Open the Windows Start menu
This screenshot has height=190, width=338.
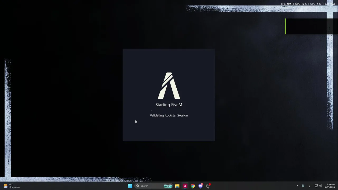(x=130, y=186)
